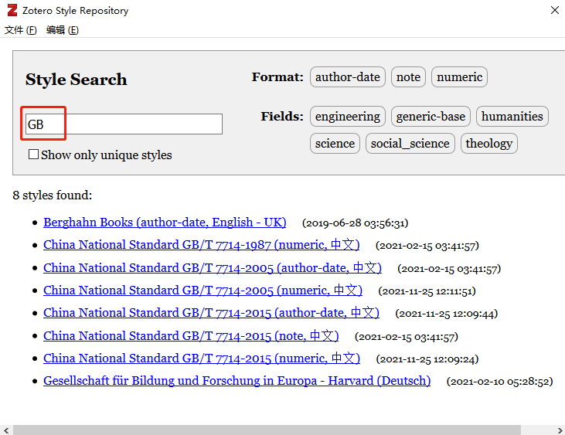565x435 pixels.
Task: Filter by numeric format
Action: (459, 77)
